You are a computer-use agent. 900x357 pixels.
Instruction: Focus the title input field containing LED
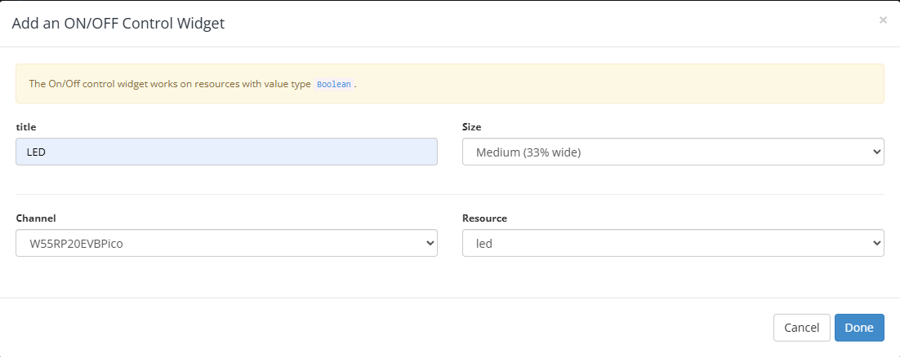[x=226, y=152]
